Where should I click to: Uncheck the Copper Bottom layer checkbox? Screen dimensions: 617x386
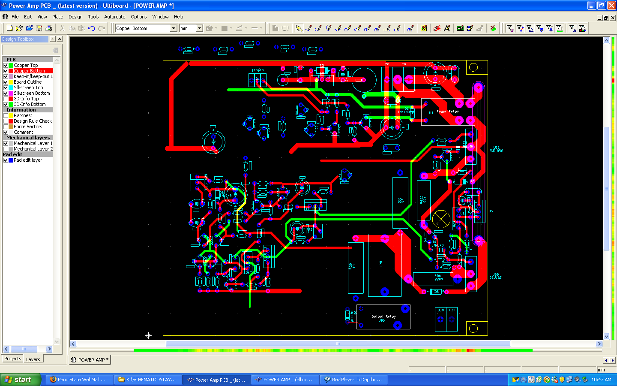click(6, 71)
